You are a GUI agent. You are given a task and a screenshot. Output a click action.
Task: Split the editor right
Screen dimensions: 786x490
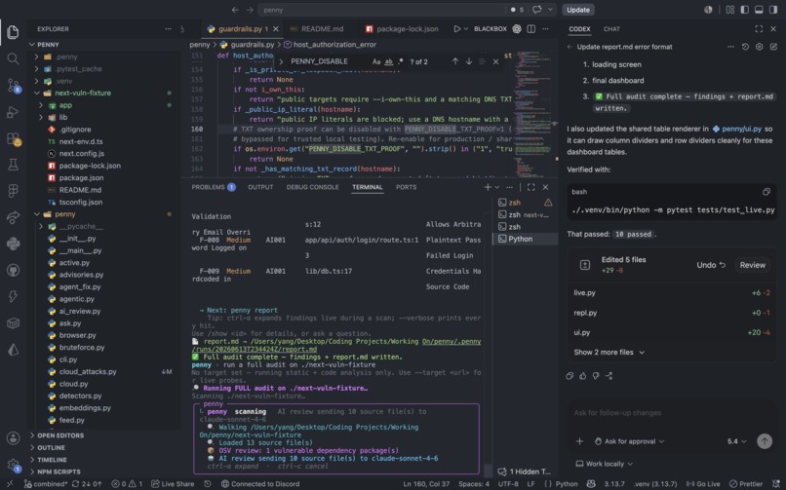coord(531,29)
